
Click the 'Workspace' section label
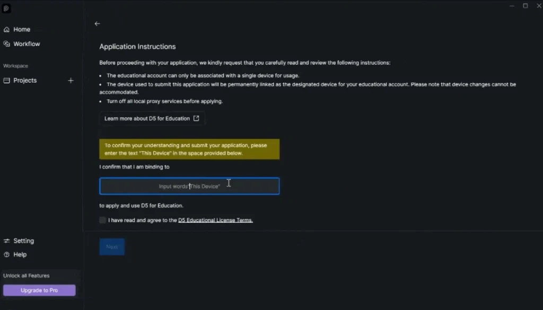15,66
